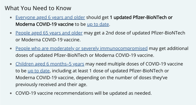The height and width of the screenshot is (105, 196).
Task: Click bullet dot before the immunocompromised item
Action: (11, 48)
